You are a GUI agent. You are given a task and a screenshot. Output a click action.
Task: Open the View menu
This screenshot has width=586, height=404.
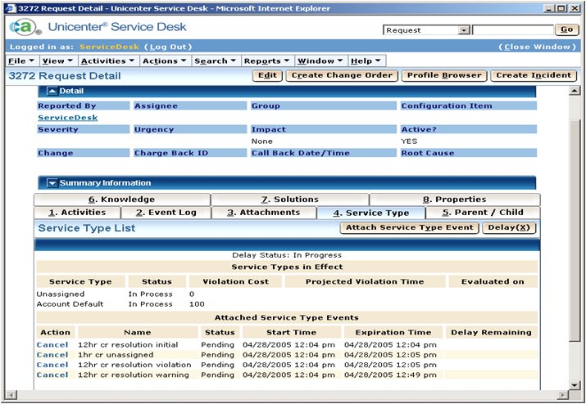[57, 61]
